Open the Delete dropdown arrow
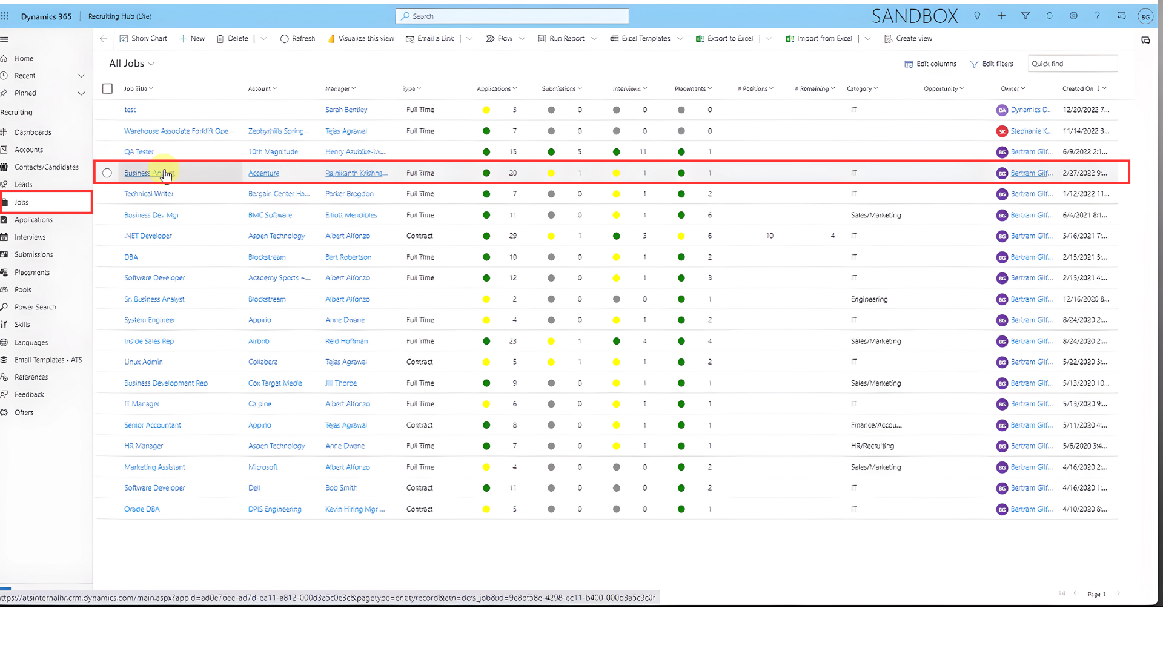1163x654 pixels. [263, 39]
